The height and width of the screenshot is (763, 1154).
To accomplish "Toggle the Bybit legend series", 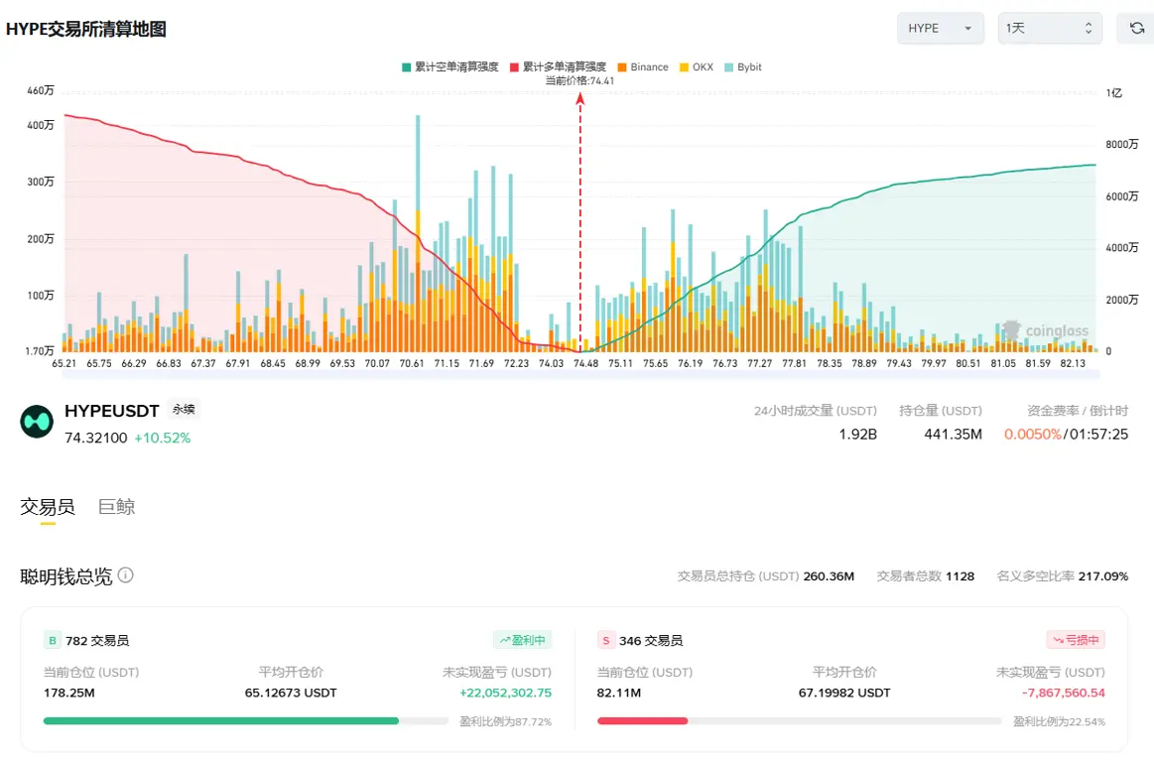I will [742, 66].
